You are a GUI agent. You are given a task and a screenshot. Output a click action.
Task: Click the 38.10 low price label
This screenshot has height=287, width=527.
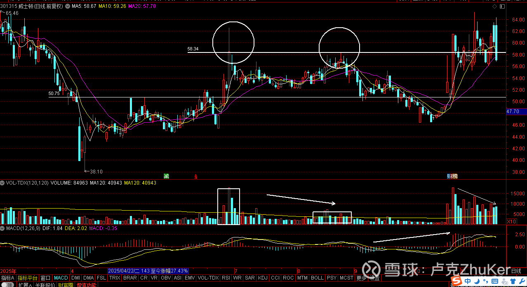pos(96,172)
